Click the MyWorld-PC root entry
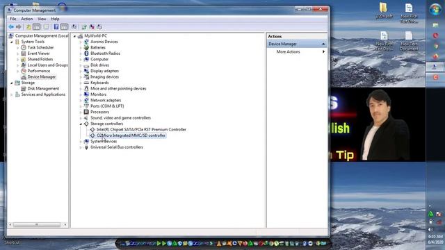The height and width of the screenshot is (250, 445). (x=96, y=35)
